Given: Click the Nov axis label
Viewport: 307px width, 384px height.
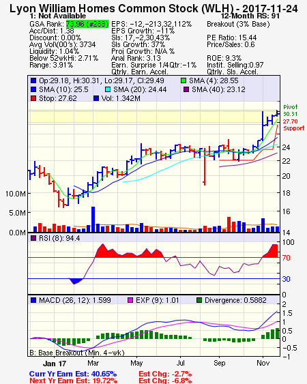Looking at the screenshot, I should pyautogui.click(x=263, y=363).
